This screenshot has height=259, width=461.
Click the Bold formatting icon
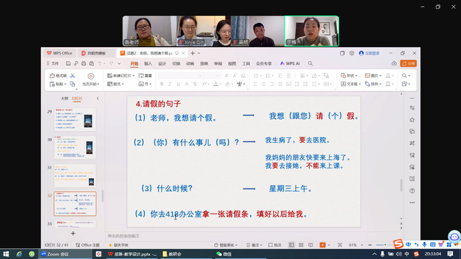click(162, 84)
